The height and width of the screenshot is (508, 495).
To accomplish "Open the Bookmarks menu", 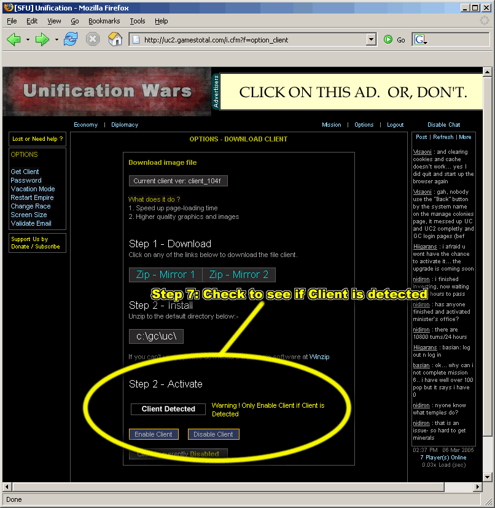I will click(x=104, y=21).
